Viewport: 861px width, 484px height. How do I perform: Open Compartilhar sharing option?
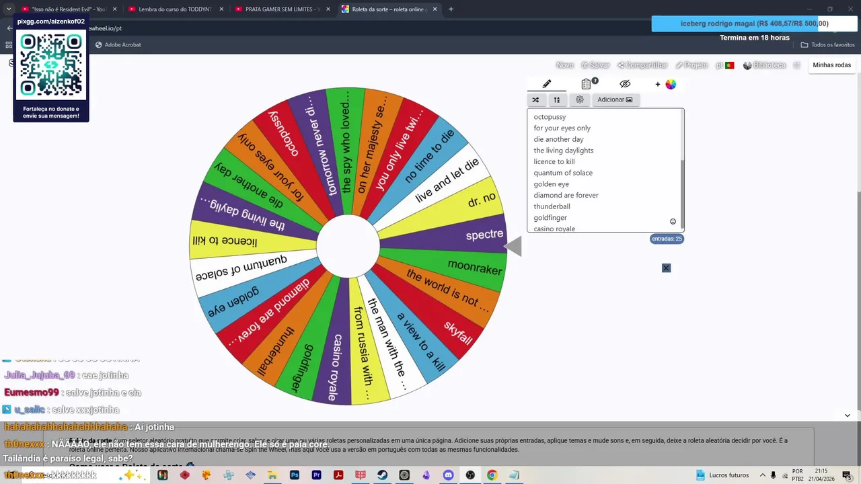click(642, 65)
